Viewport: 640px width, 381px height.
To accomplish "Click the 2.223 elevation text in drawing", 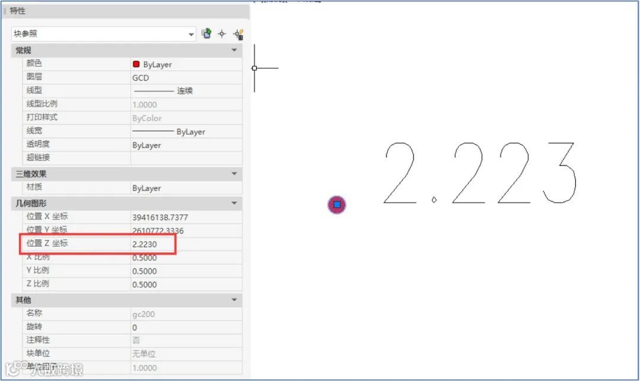I will tap(481, 173).
